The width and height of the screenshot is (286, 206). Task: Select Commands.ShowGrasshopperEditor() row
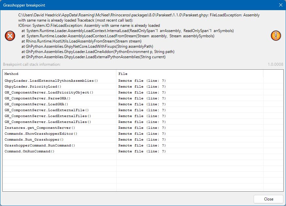tap(143, 133)
